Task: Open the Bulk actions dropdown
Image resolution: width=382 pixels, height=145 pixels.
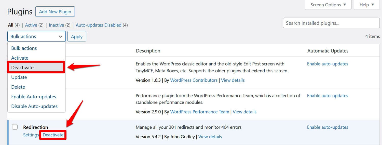Action: [x=36, y=36]
